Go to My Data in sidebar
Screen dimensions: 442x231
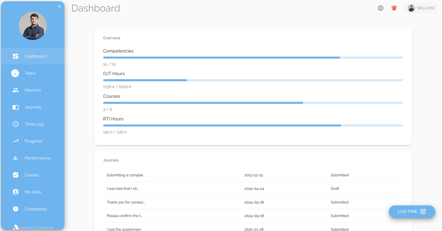(32, 192)
